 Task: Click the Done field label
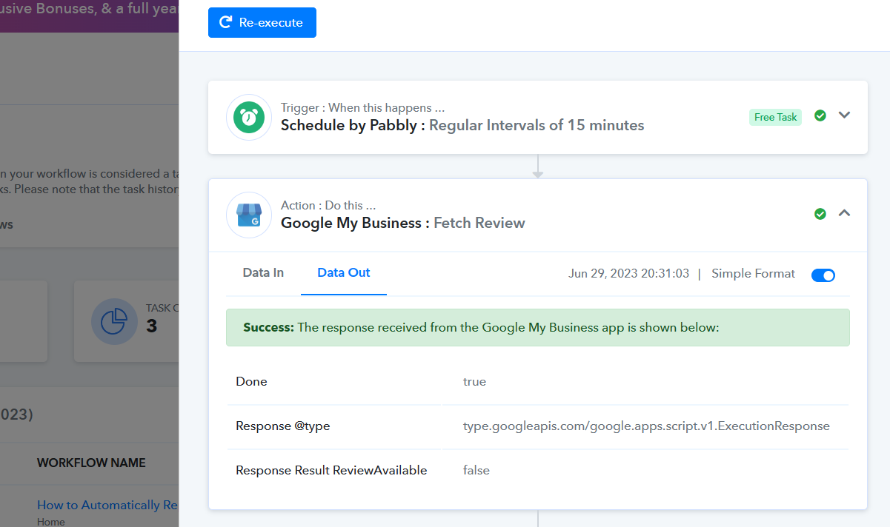tap(251, 382)
